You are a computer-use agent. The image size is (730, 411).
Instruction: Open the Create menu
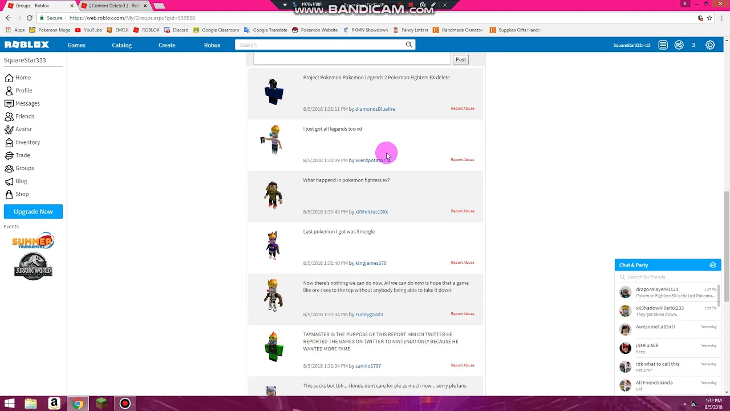point(167,45)
